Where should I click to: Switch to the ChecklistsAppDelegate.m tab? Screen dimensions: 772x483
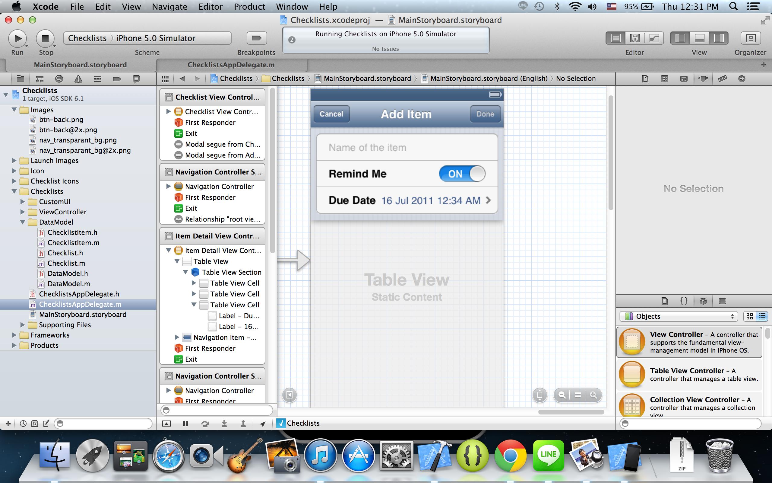coord(231,65)
